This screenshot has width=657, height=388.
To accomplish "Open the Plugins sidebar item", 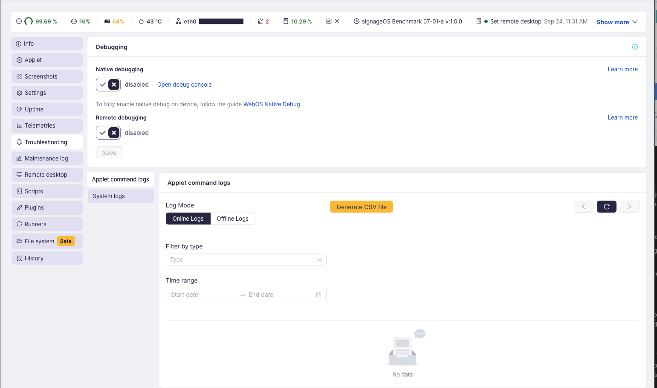I will pos(47,207).
